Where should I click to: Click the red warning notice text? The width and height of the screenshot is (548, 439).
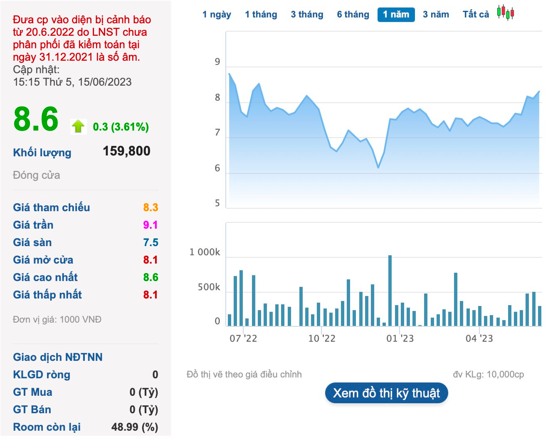(81, 38)
